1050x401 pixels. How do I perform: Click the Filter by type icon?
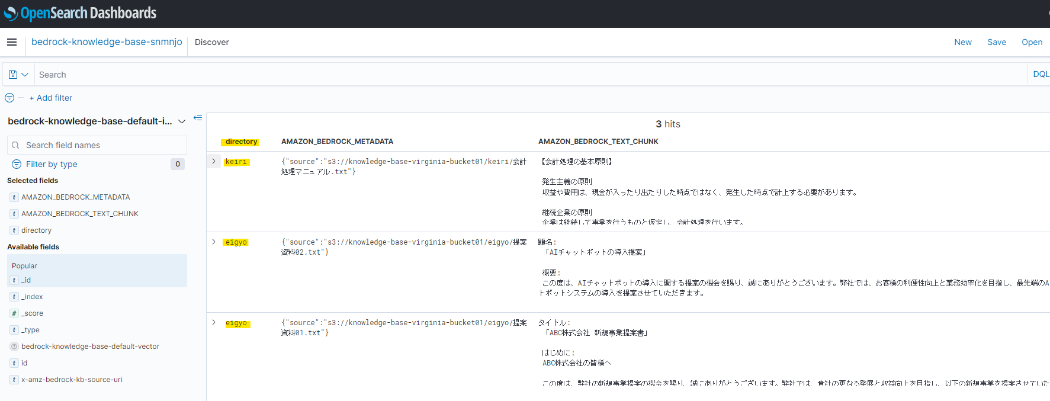click(x=17, y=164)
